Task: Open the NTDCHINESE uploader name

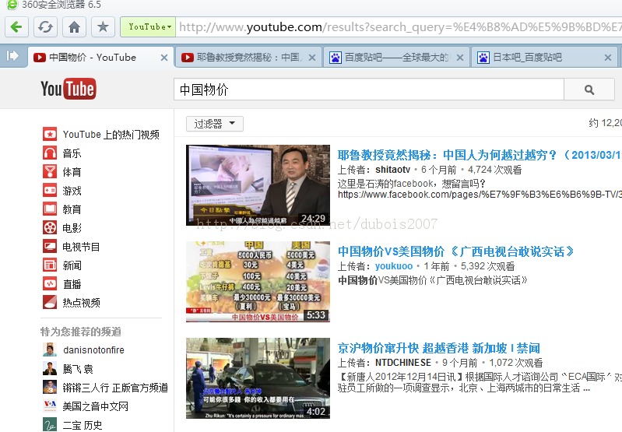Action: [403, 363]
